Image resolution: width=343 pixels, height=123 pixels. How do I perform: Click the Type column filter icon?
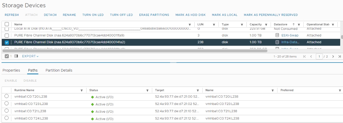[x=242, y=25]
